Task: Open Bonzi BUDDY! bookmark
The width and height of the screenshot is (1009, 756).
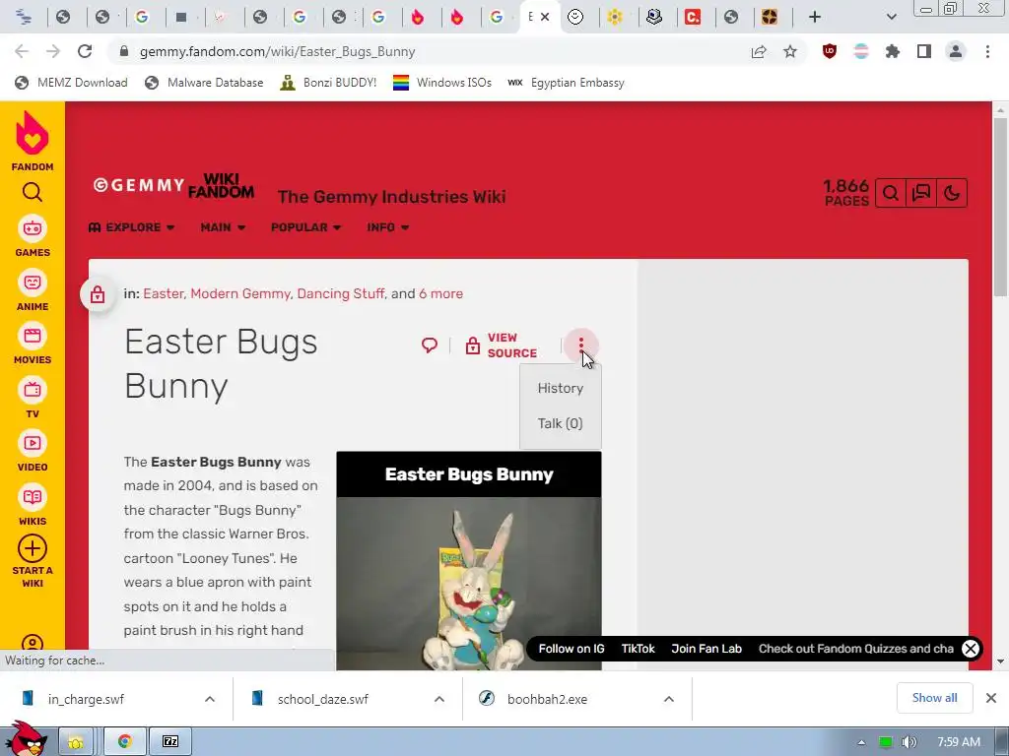Action: (328, 83)
